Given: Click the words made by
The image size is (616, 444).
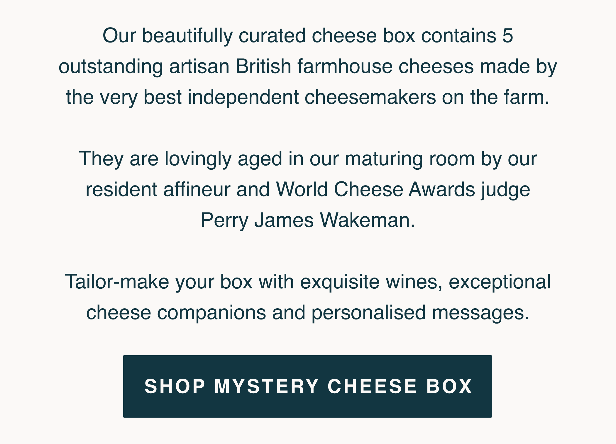Looking at the screenshot, I should click(518, 67).
